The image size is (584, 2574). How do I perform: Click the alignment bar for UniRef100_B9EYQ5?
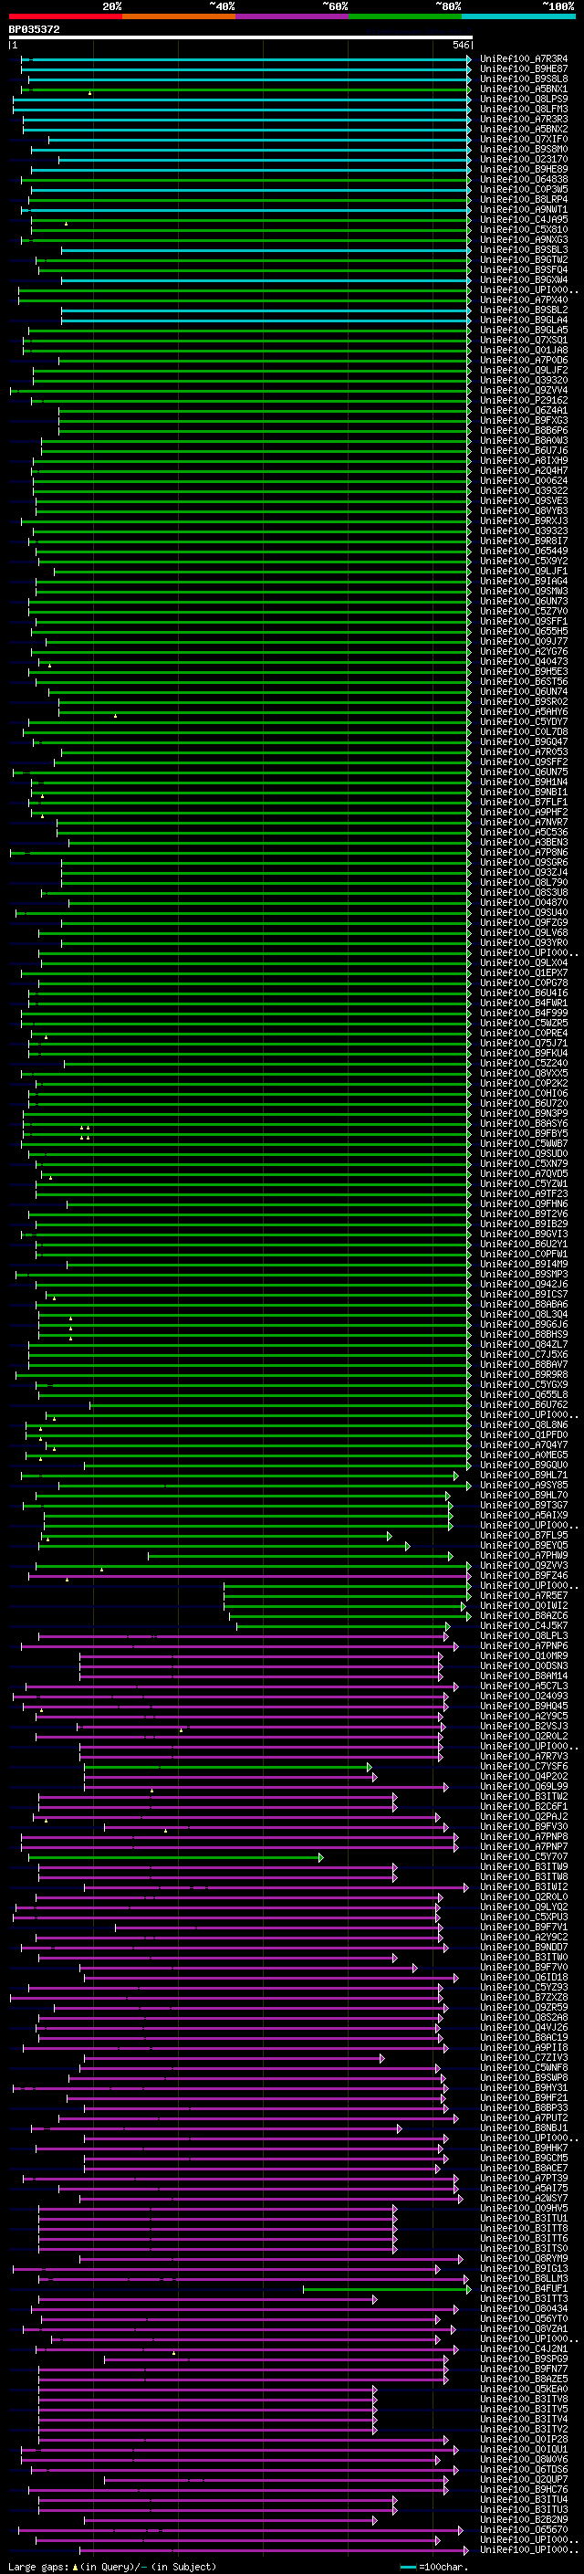(x=225, y=1546)
